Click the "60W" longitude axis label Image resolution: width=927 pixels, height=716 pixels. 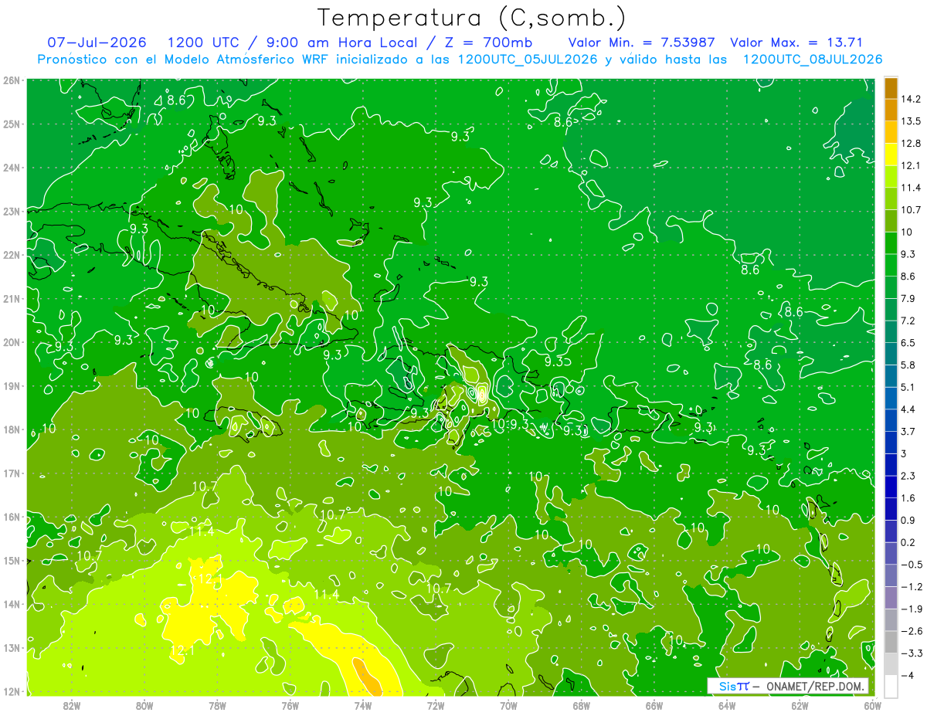tap(872, 705)
